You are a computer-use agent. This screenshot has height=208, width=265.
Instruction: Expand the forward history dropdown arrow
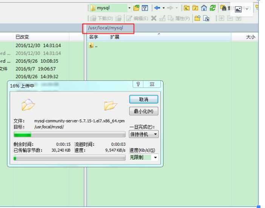pos(177,8)
